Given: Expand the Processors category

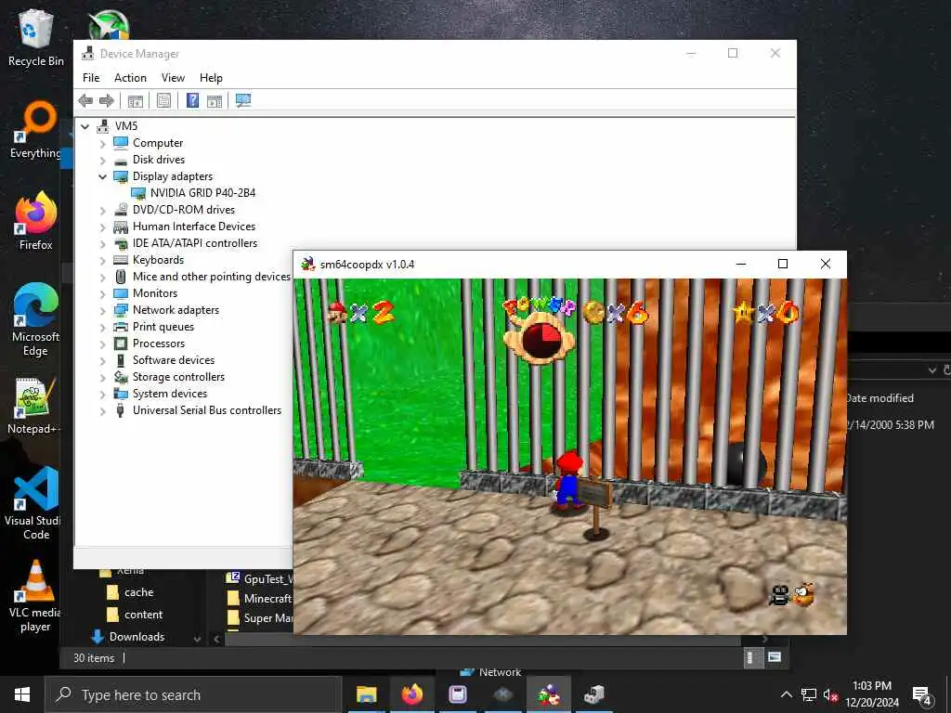Looking at the screenshot, I should click(102, 344).
